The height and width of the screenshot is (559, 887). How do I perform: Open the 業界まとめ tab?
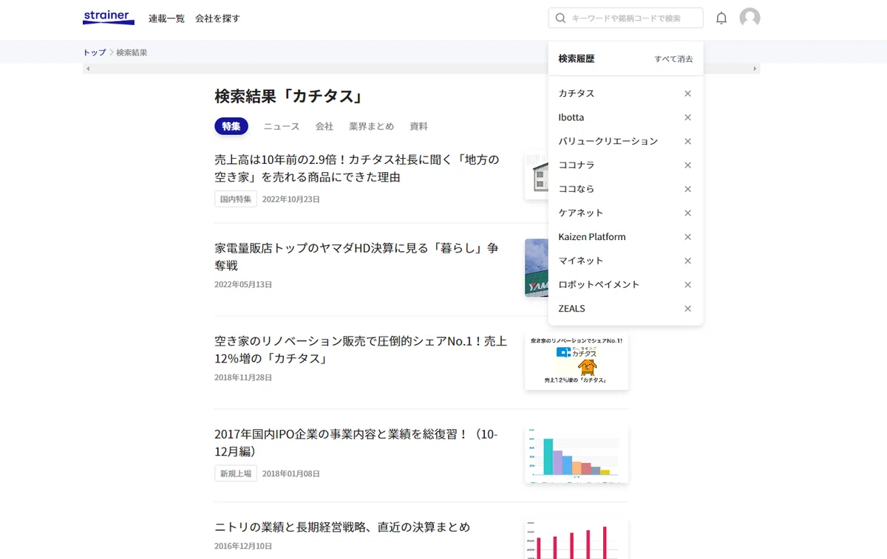[372, 126]
